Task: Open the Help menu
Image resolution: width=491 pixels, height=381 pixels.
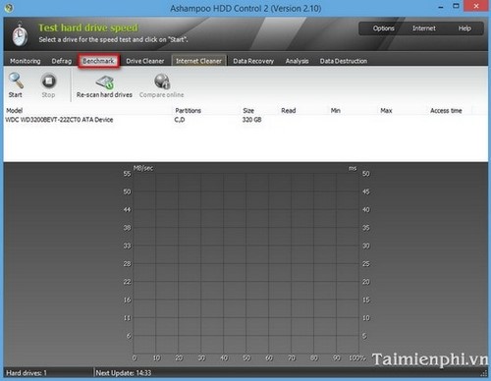Action: tap(464, 28)
